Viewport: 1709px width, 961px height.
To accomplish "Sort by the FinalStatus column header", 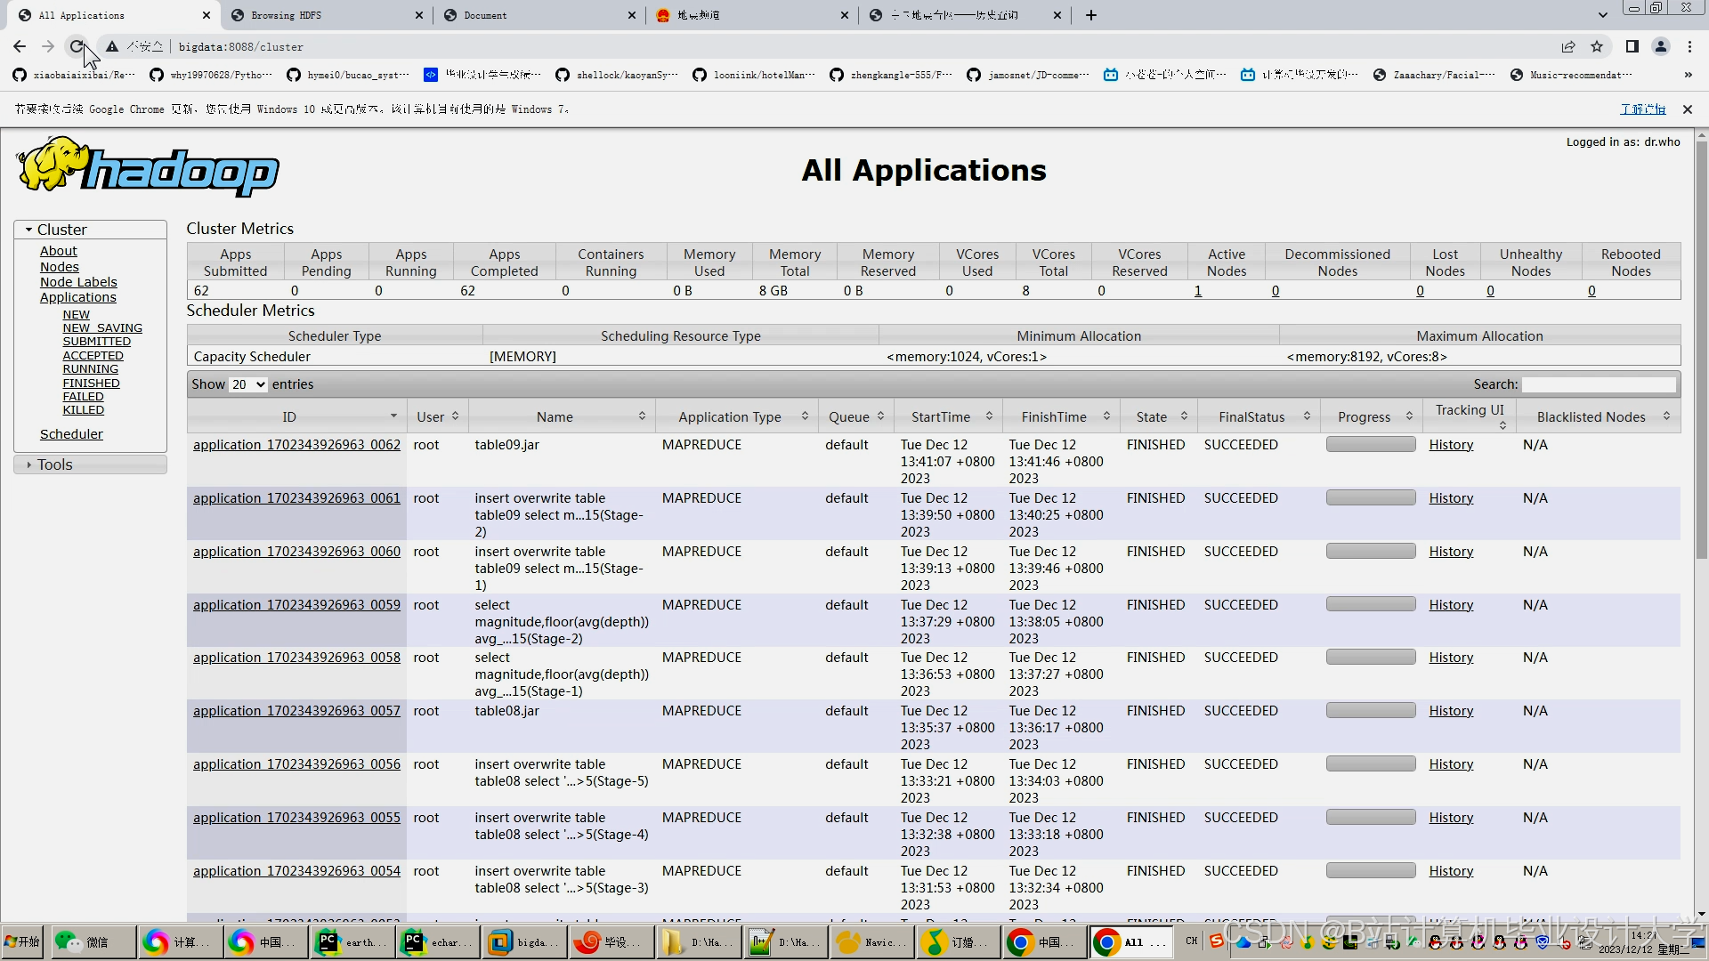I will pos(1251,416).
